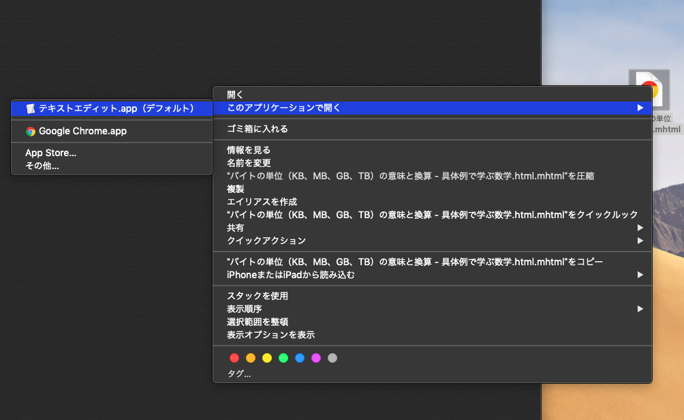684x420 pixels.
Task: Choose その他... to pick another app
Action: pos(42,165)
